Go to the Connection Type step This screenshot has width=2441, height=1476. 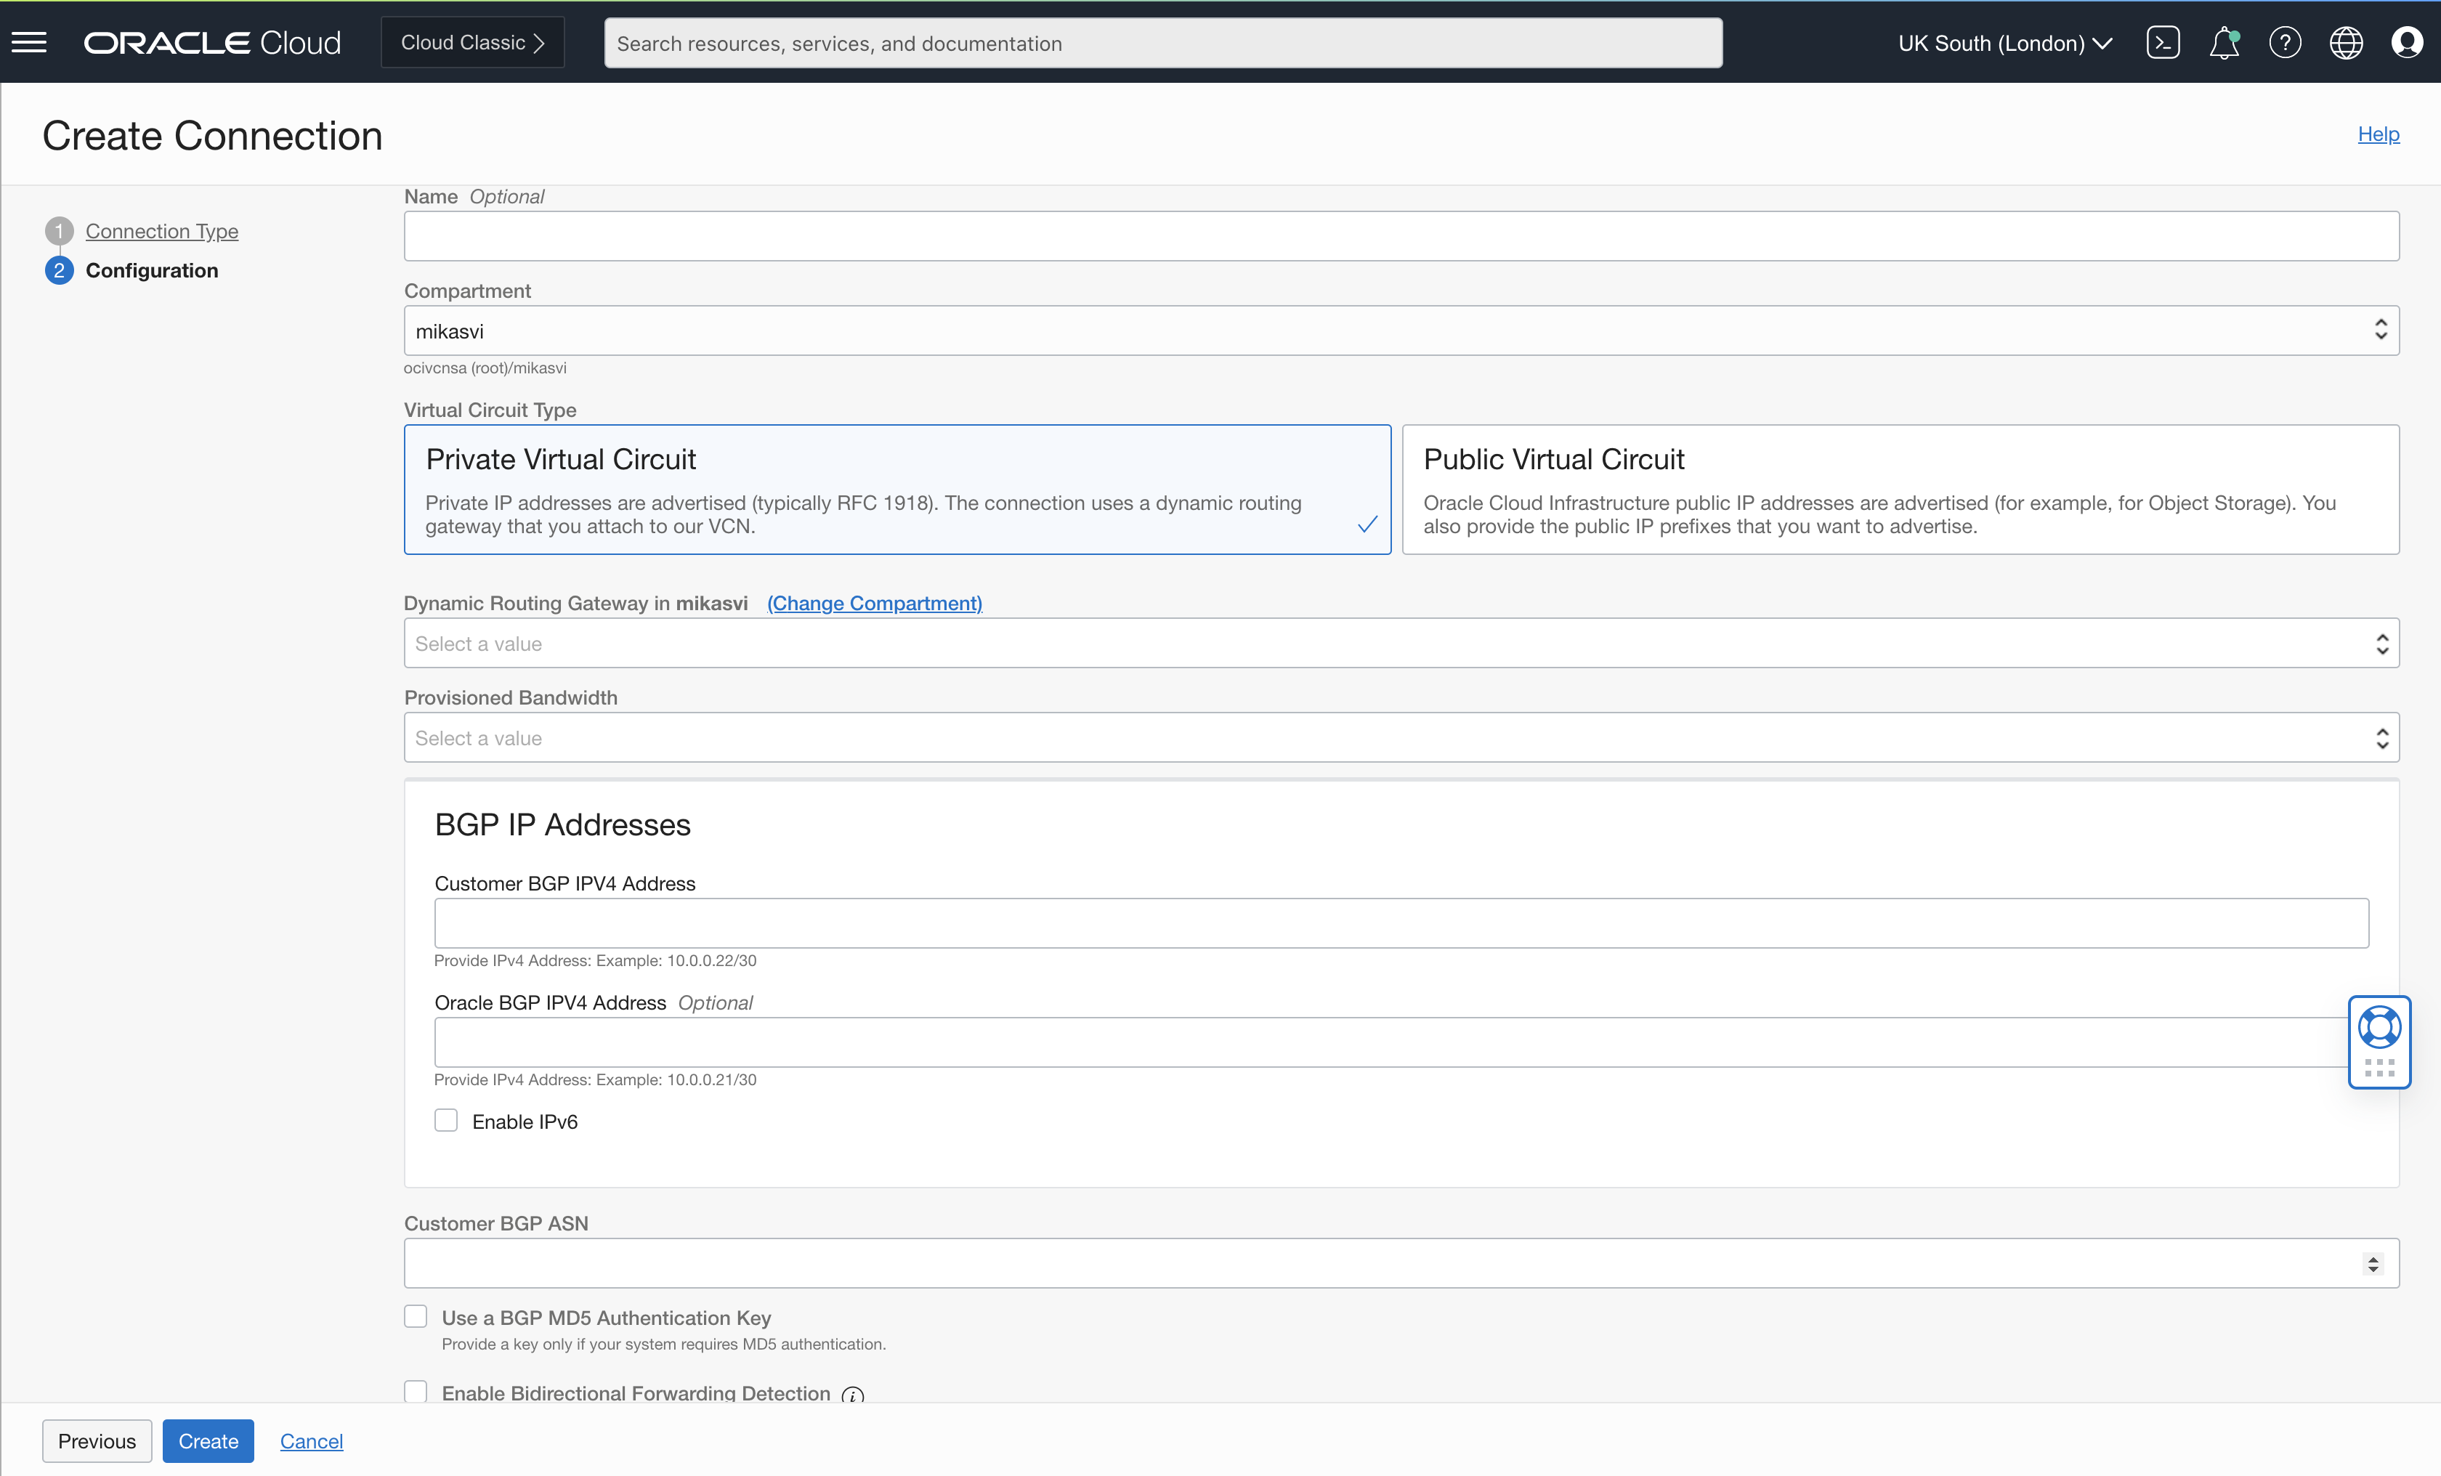[161, 231]
